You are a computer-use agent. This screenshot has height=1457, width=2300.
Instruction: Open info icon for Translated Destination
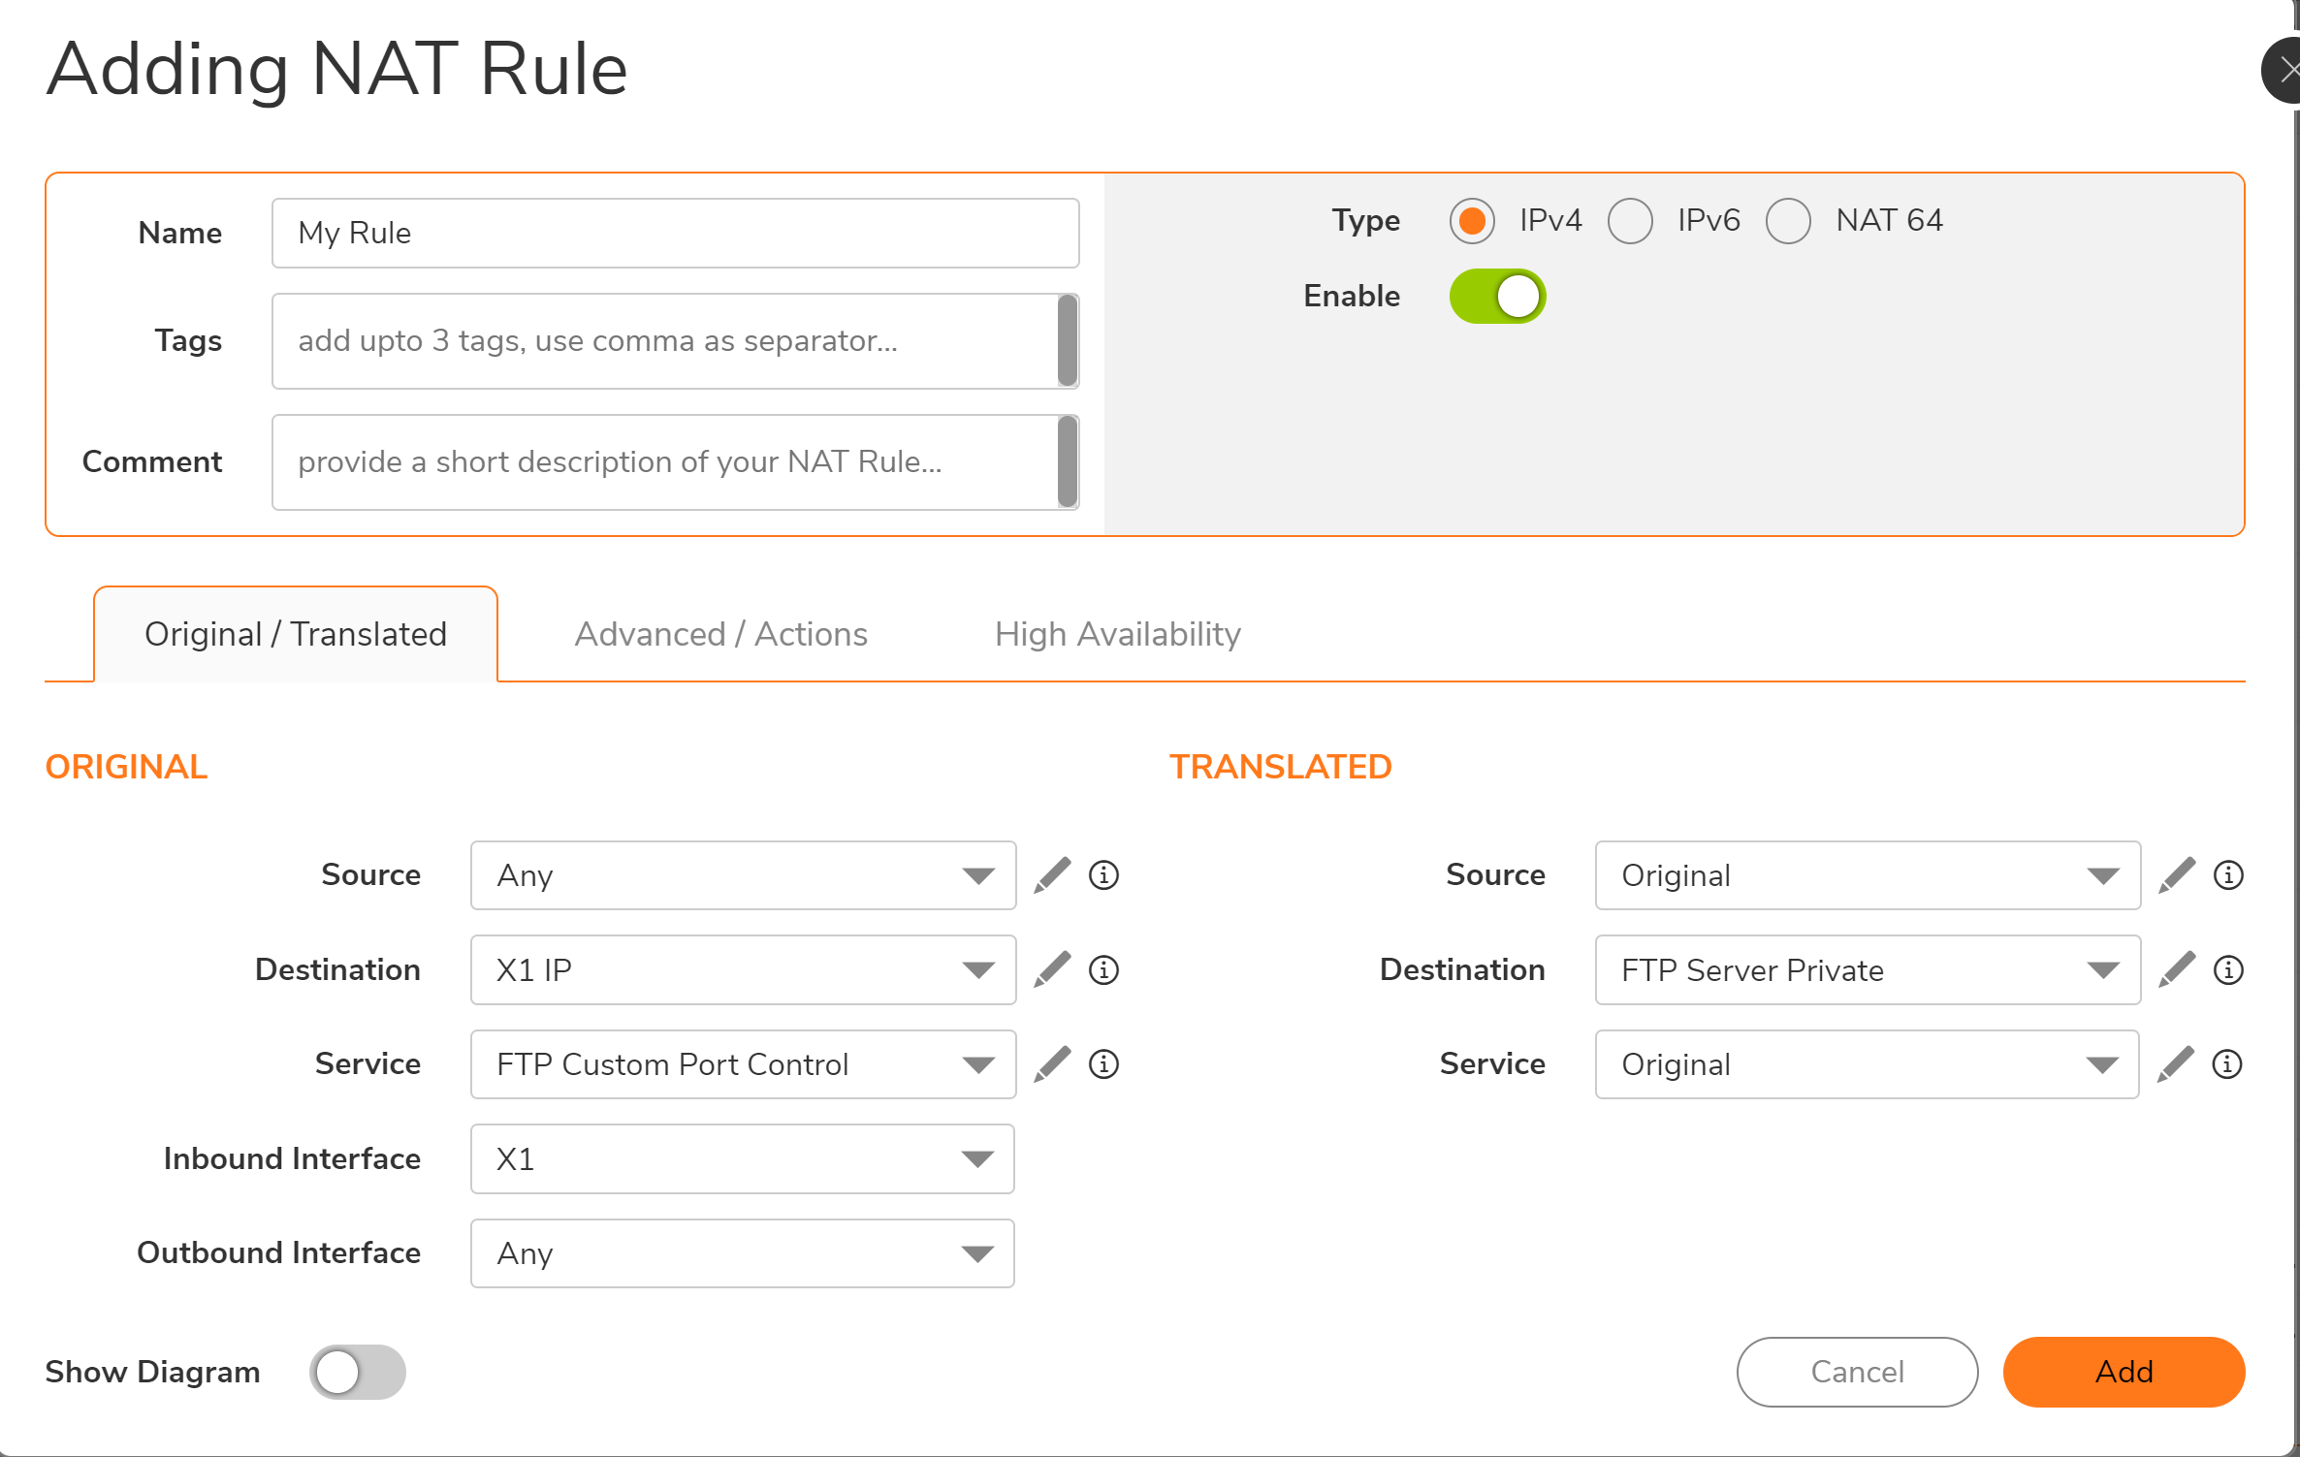coord(2228,969)
